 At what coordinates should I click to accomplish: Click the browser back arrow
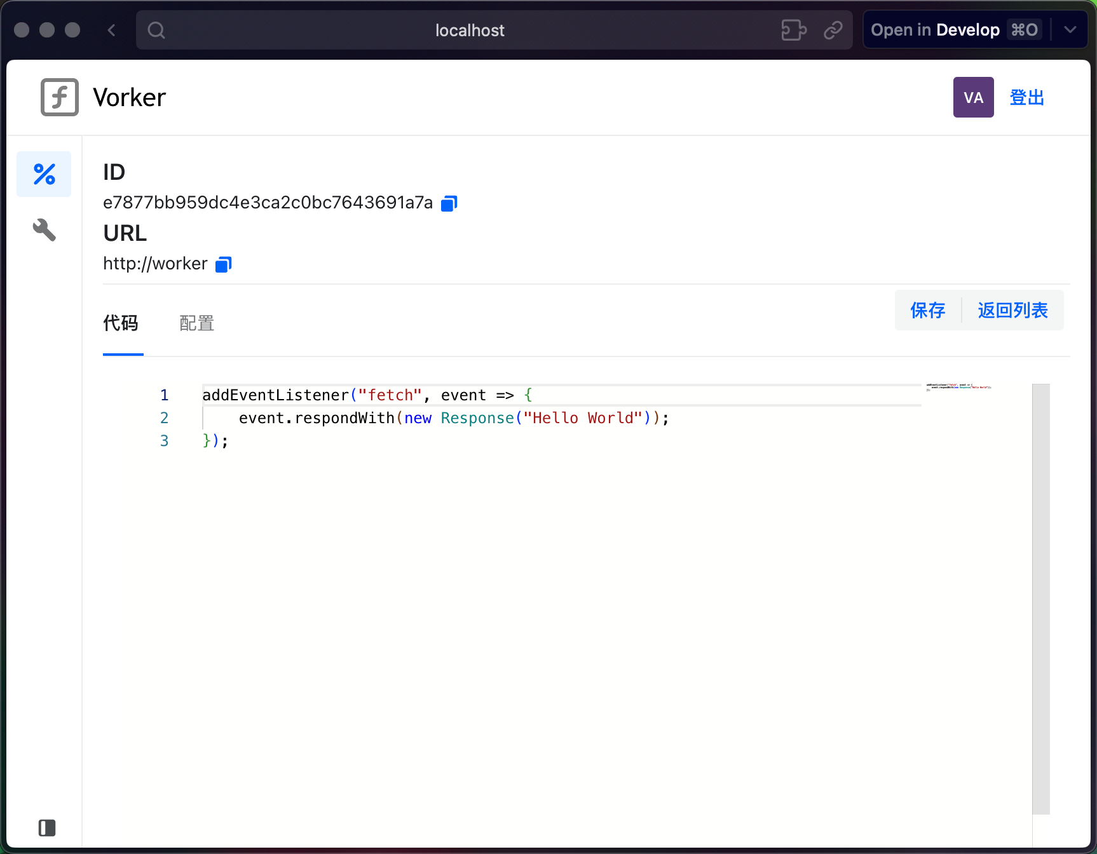pos(112,30)
